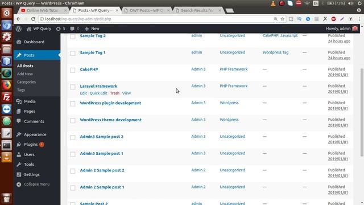
Task: Open the Posts menu in sidebar
Action: pyautogui.click(x=37, y=55)
